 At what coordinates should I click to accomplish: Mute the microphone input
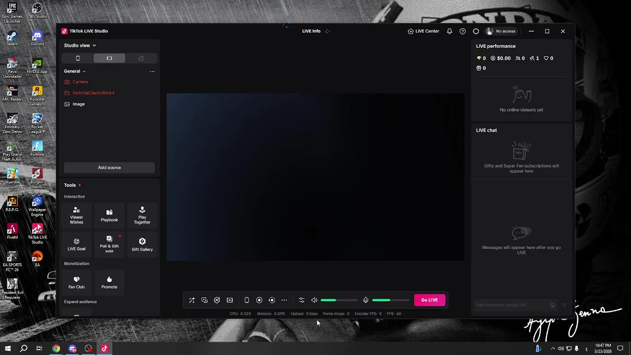[366, 300]
